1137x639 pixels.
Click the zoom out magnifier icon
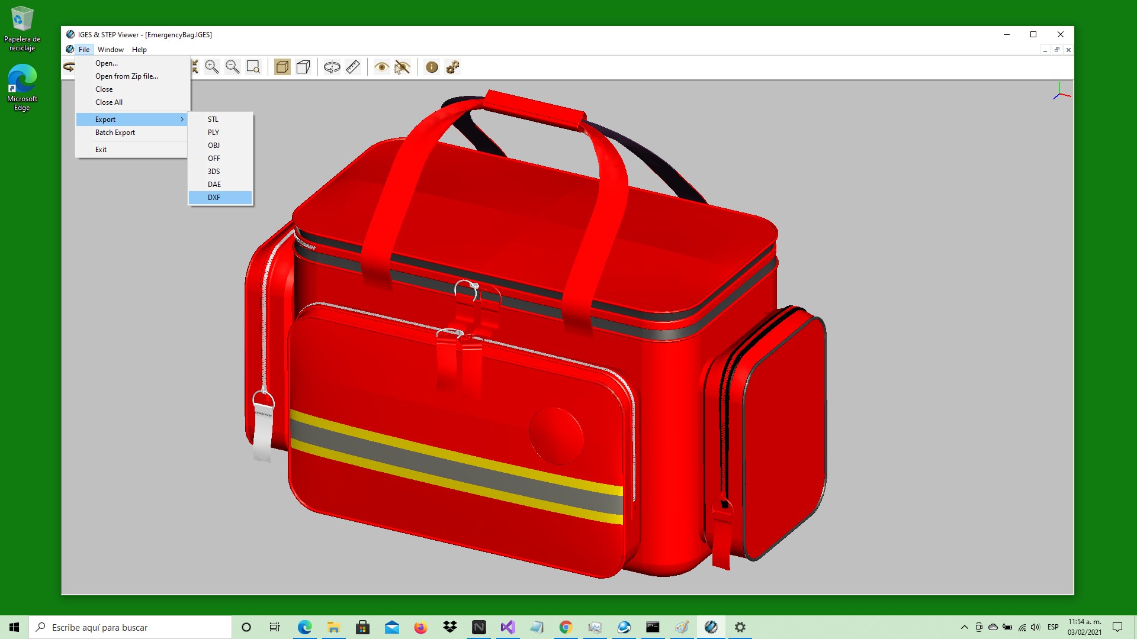[233, 67]
